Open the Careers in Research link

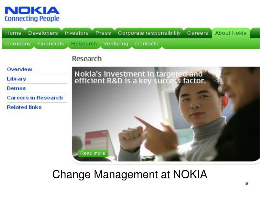35,98
